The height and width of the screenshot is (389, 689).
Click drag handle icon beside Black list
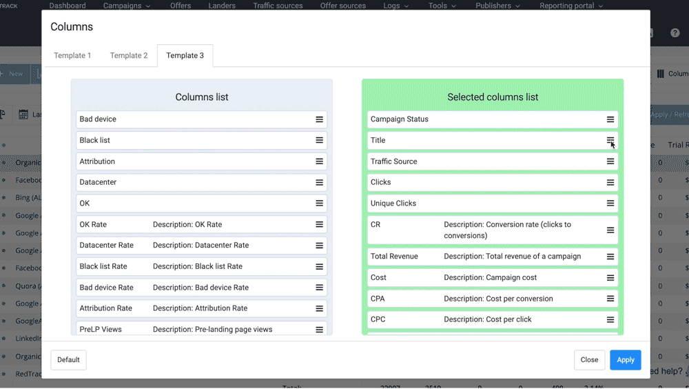[319, 140]
